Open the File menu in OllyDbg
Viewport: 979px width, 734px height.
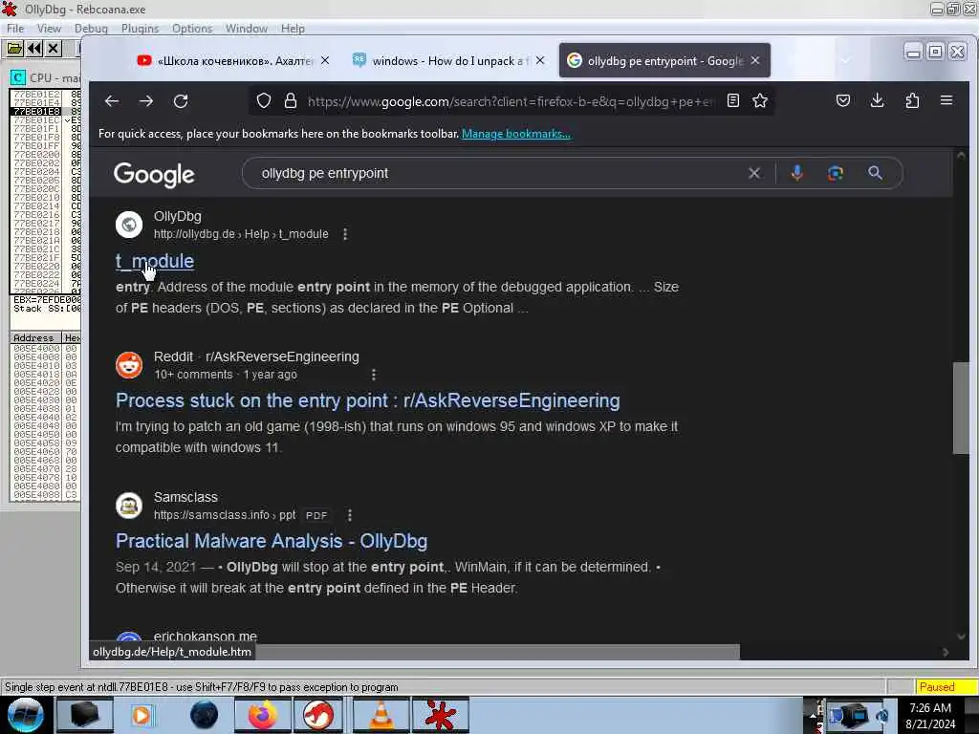point(15,29)
